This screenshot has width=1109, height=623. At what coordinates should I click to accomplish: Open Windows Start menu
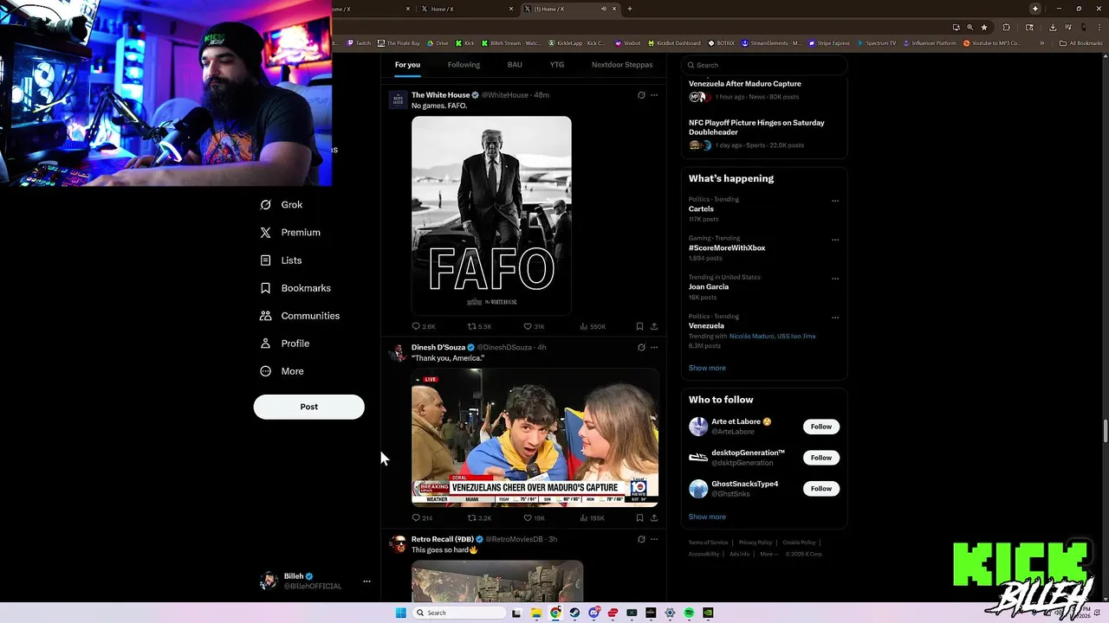click(400, 613)
